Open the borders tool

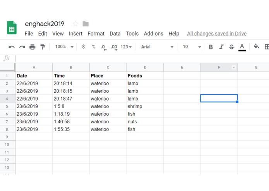267,47
